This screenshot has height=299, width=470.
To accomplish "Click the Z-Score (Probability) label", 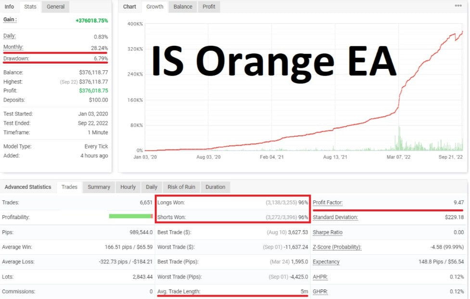I will click(x=337, y=247).
